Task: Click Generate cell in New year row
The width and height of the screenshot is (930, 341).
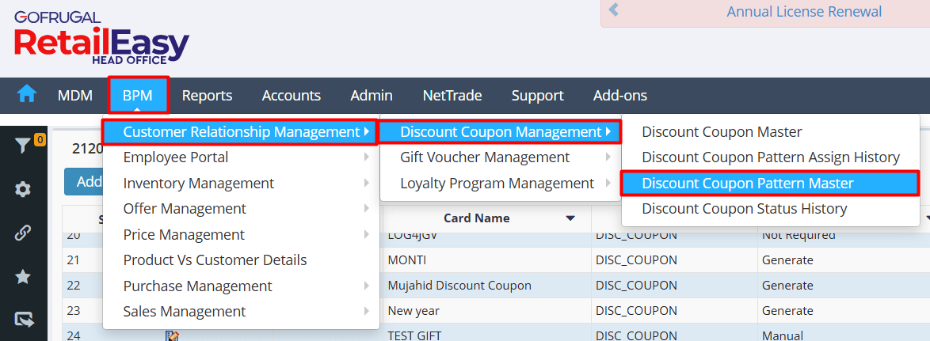Action: coord(844,311)
